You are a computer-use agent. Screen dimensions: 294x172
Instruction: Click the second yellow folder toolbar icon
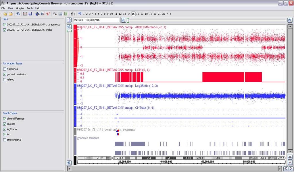(11, 14)
